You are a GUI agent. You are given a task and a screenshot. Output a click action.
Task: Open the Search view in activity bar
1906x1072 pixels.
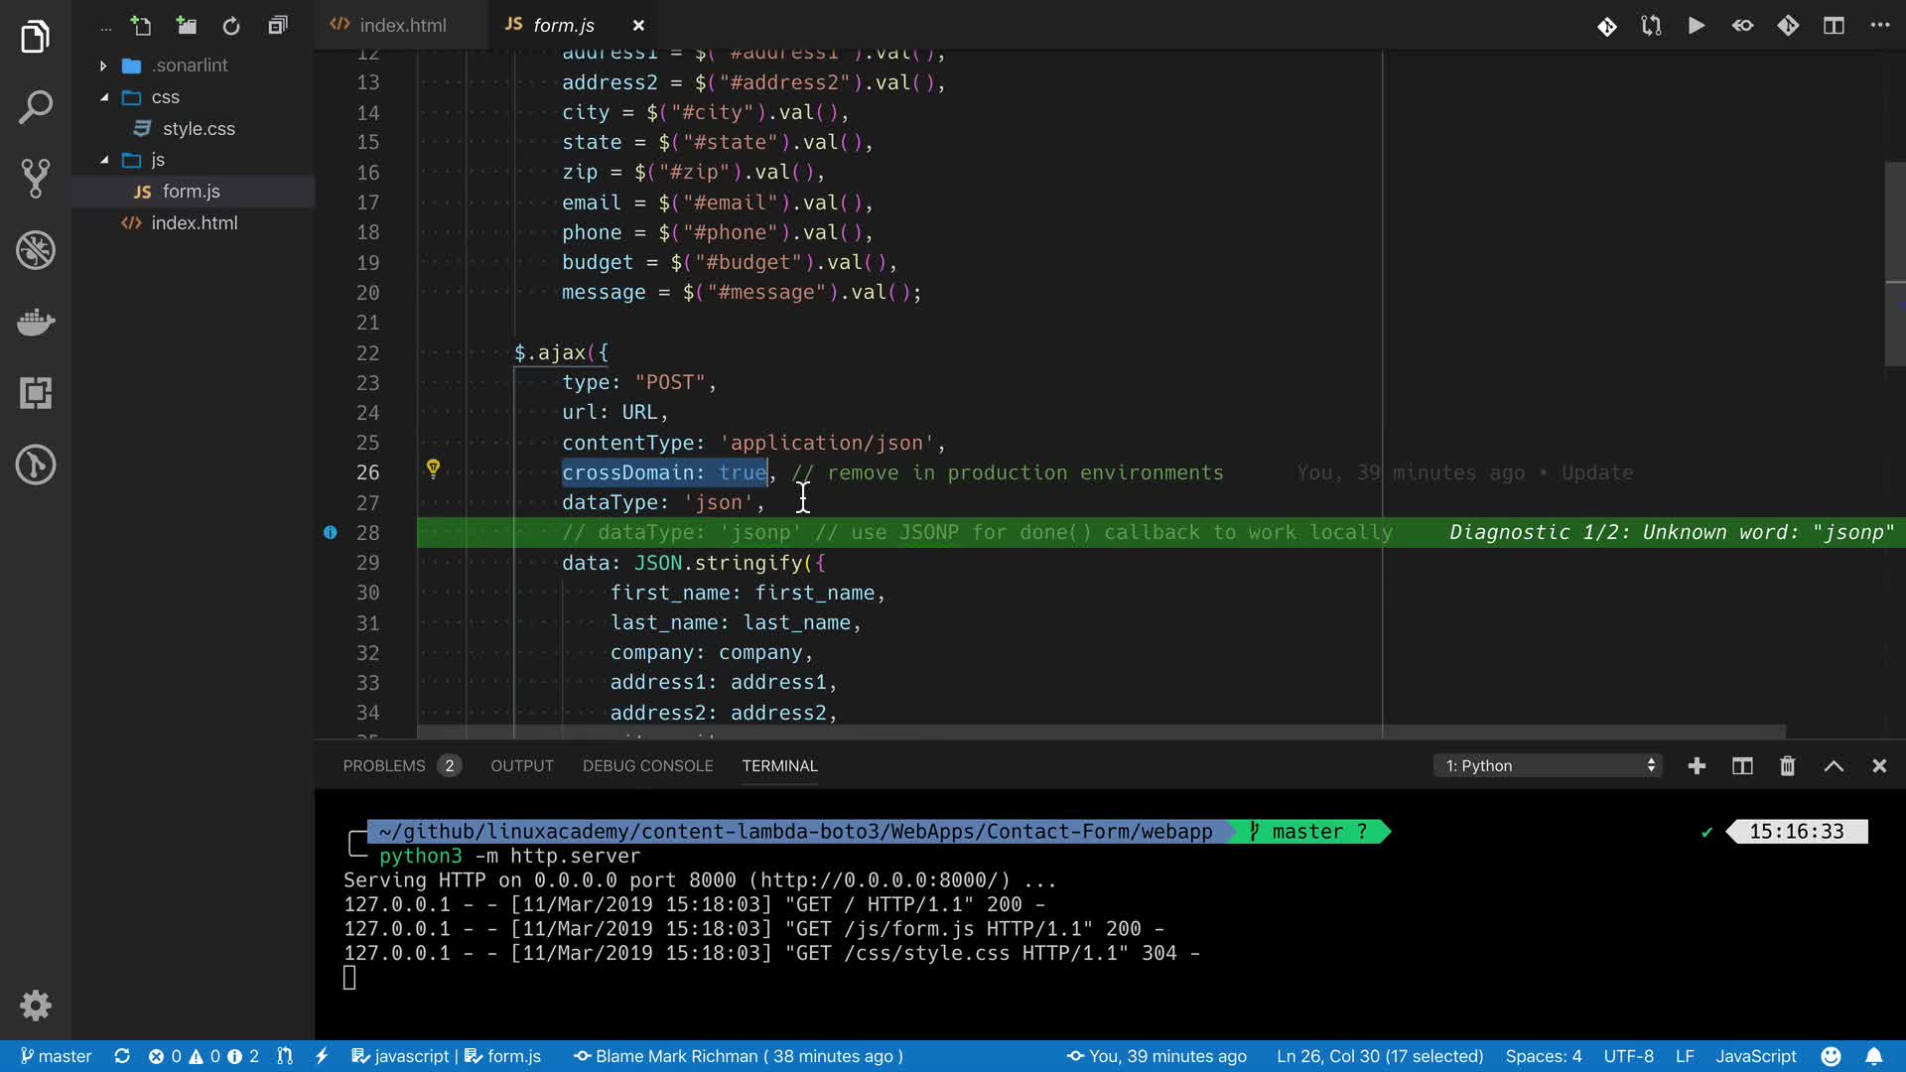(x=36, y=107)
